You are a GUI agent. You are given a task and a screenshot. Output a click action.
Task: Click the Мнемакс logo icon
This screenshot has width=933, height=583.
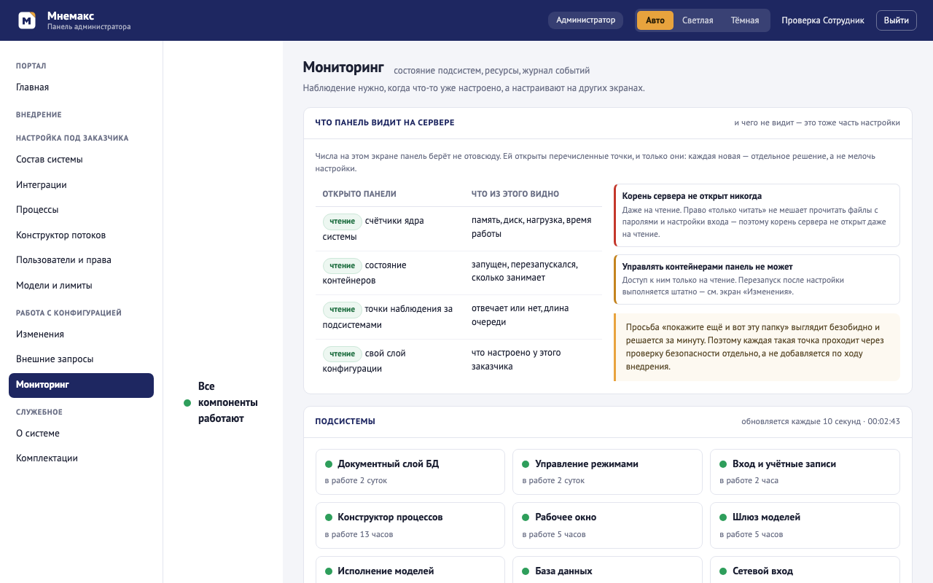(27, 20)
